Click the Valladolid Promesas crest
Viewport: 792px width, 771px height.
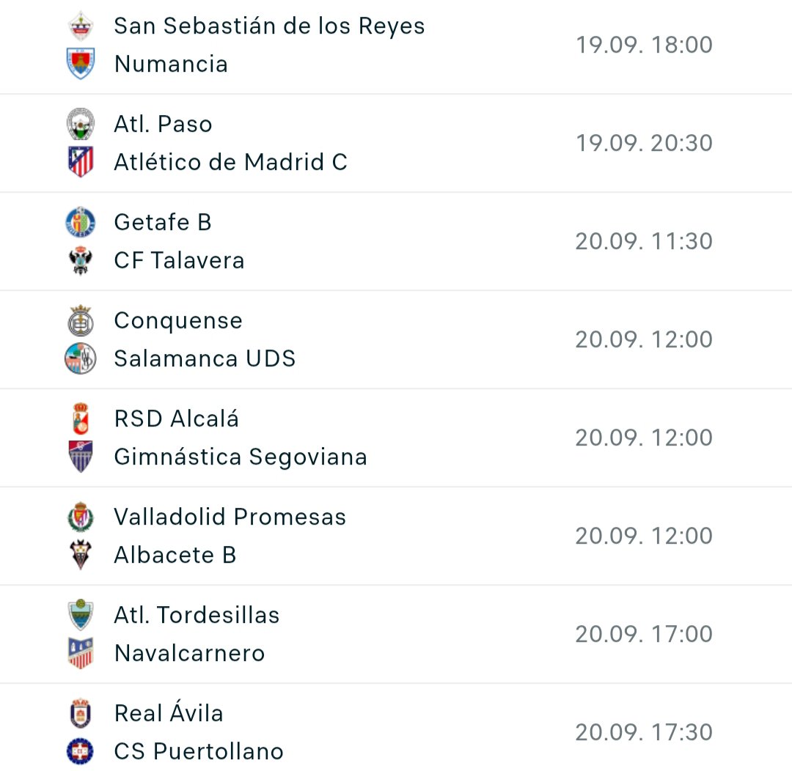coord(81,517)
